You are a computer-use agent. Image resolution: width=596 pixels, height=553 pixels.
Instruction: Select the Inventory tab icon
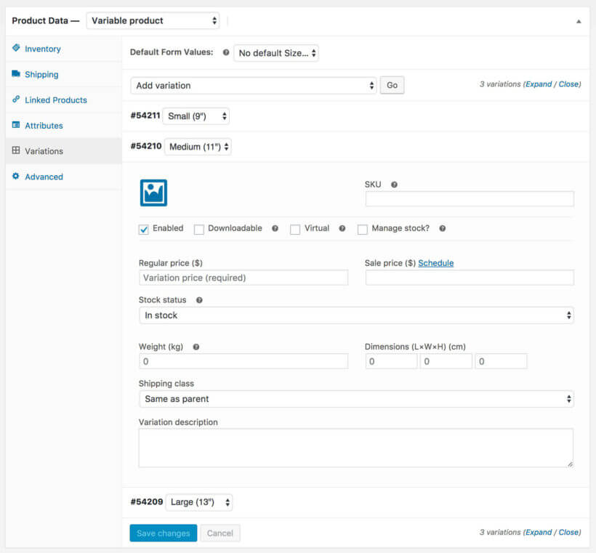click(17, 49)
